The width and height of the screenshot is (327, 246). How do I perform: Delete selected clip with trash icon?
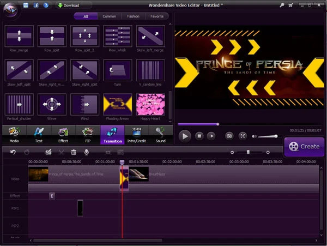click(x=74, y=152)
